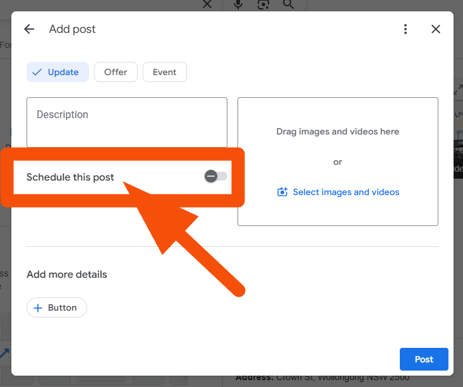This screenshot has width=463, height=387.
Task: Click the Add more details heading
Action: coord(67,275)
